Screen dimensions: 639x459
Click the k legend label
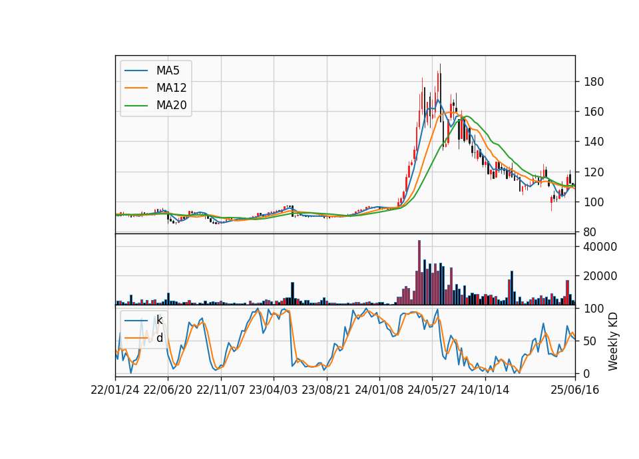pyautogui.click(x=159, y=320)
